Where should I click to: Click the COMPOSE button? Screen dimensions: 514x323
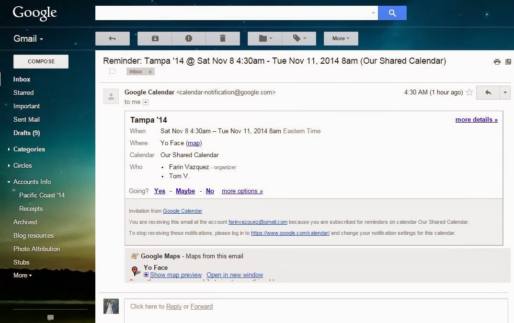[41, 61]
